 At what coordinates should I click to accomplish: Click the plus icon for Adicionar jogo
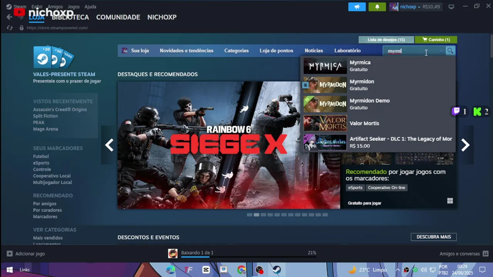pos(10,254)
